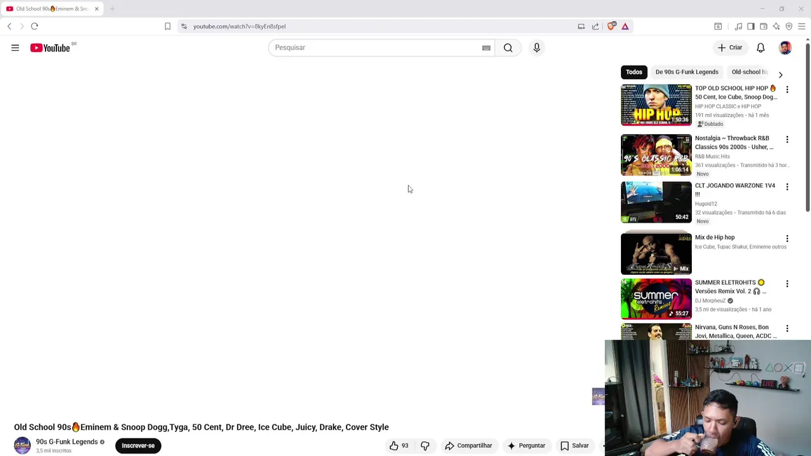Open the media control music note icon

(x=738, y=26)
